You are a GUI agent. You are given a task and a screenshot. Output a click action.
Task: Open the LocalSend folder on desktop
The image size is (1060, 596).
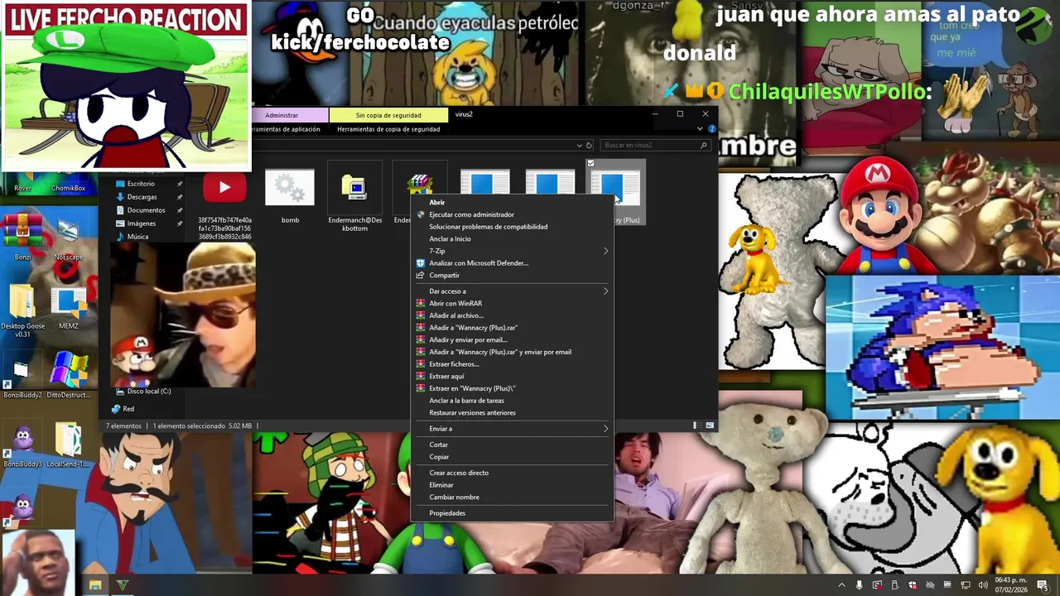[x=68, y=440]
